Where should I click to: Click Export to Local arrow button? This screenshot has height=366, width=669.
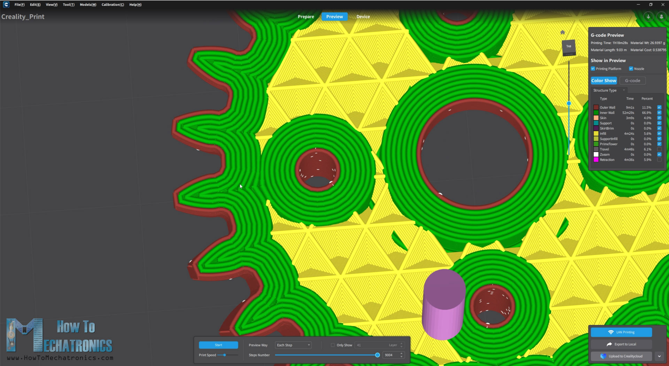pos(621,344)
